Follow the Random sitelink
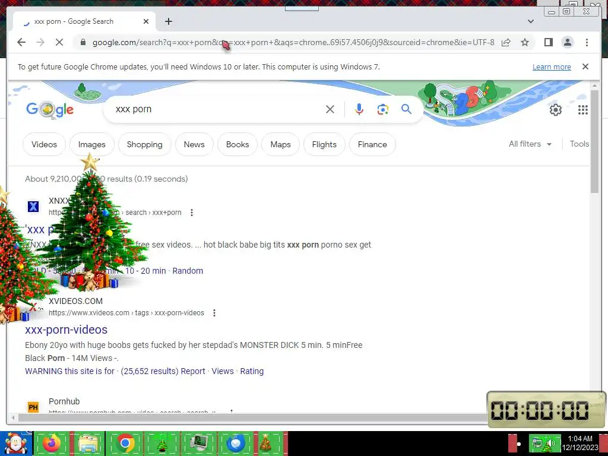 [x=188, y=271]
